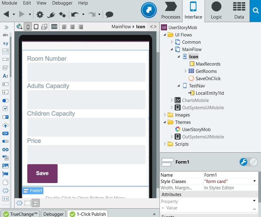Click the Room Number input field
The height and width of the screenshot is (217, 261).
[86, 72]
